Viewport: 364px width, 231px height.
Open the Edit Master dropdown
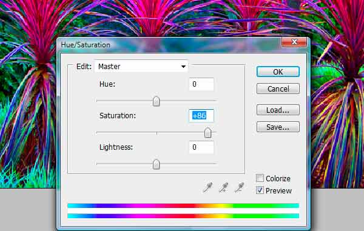point(141,67)
